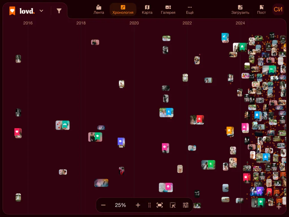289x217 pixels.
Task: Jump to the 2018 year marker
Action: [x=81, y=23]
